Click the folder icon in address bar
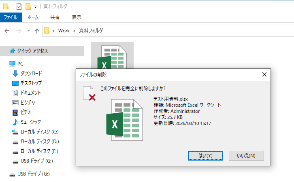This screenshot has width=294, height=182. pyautogui.click(x=47, y=30)
